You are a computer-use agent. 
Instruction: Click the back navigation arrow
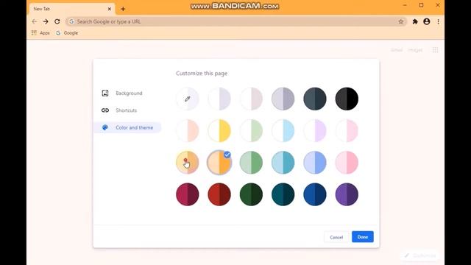click(35, 21)
